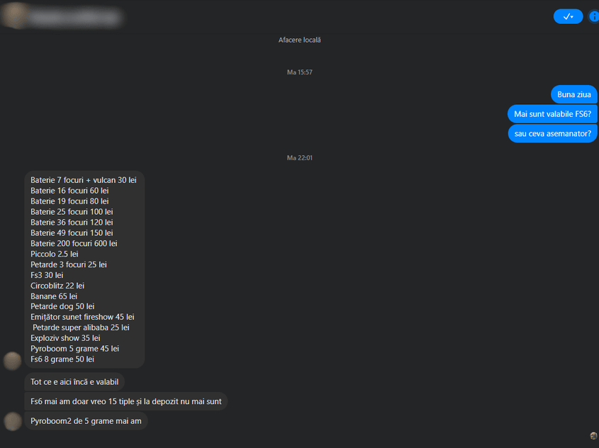
Task: Open the contact profile picture in header
Action: point(14,16)
